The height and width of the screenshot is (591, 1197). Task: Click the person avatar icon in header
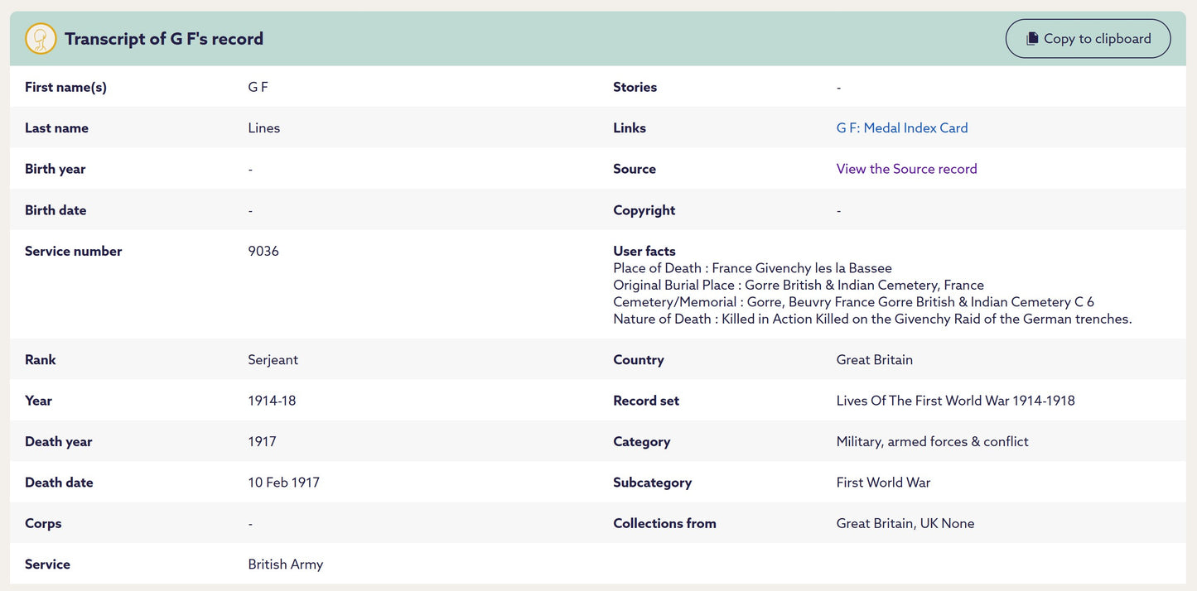(x=41, y=39)
